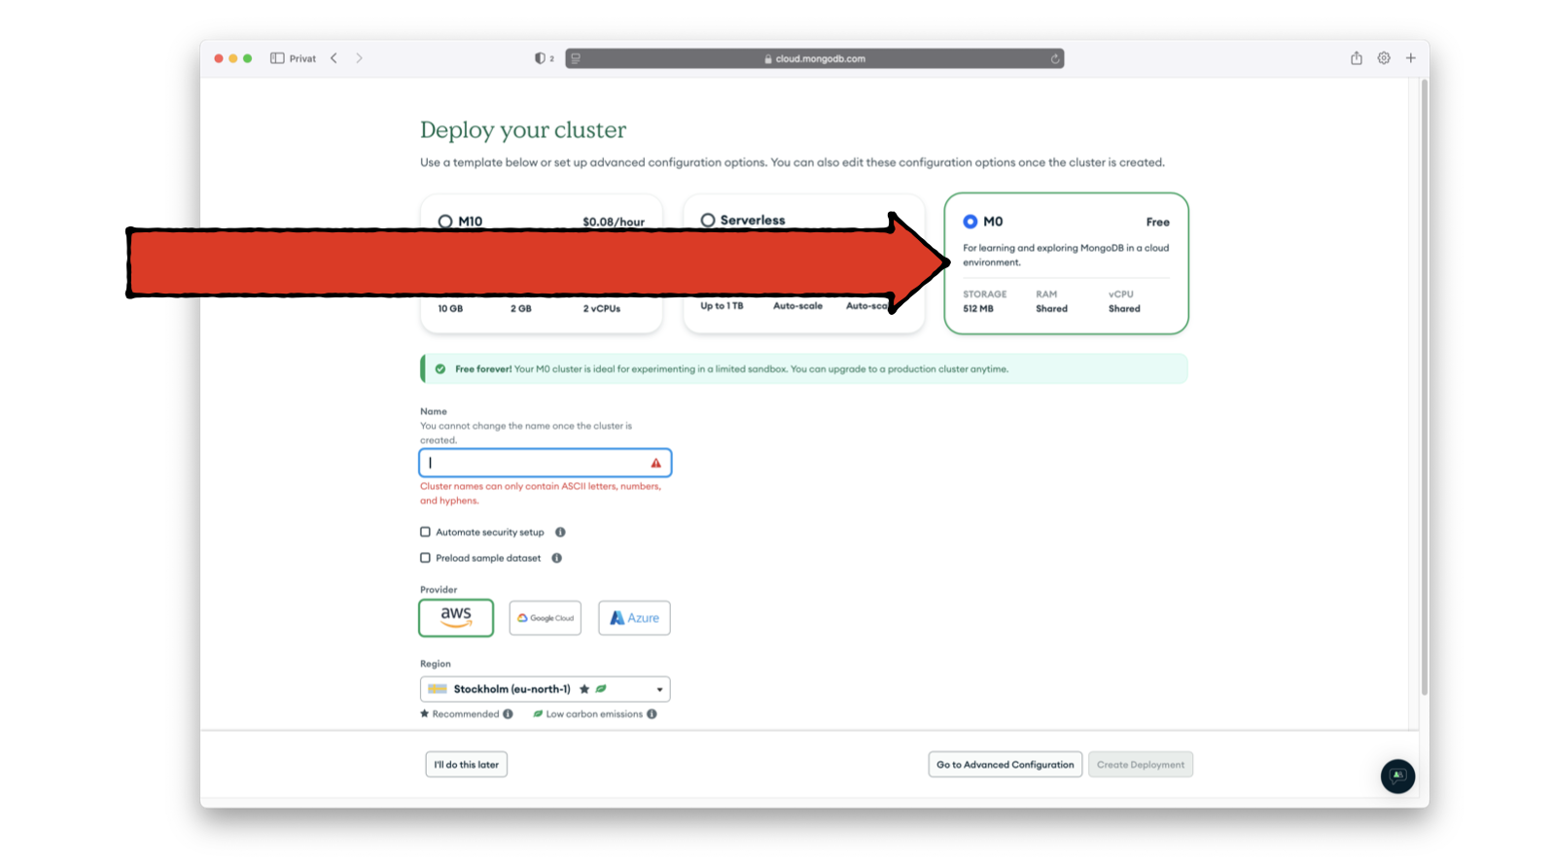
Task: Toggle the Safari sidebar icon
Action: click(277, 58)
